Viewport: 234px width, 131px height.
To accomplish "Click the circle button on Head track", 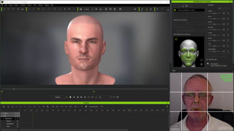I will coord(18,126).
